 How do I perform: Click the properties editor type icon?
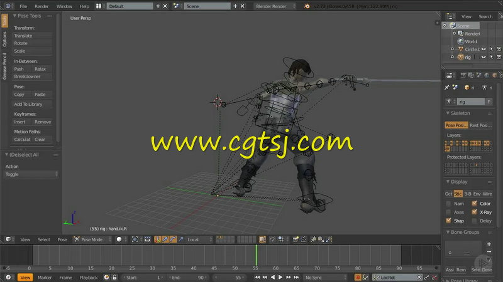(450, 75)
